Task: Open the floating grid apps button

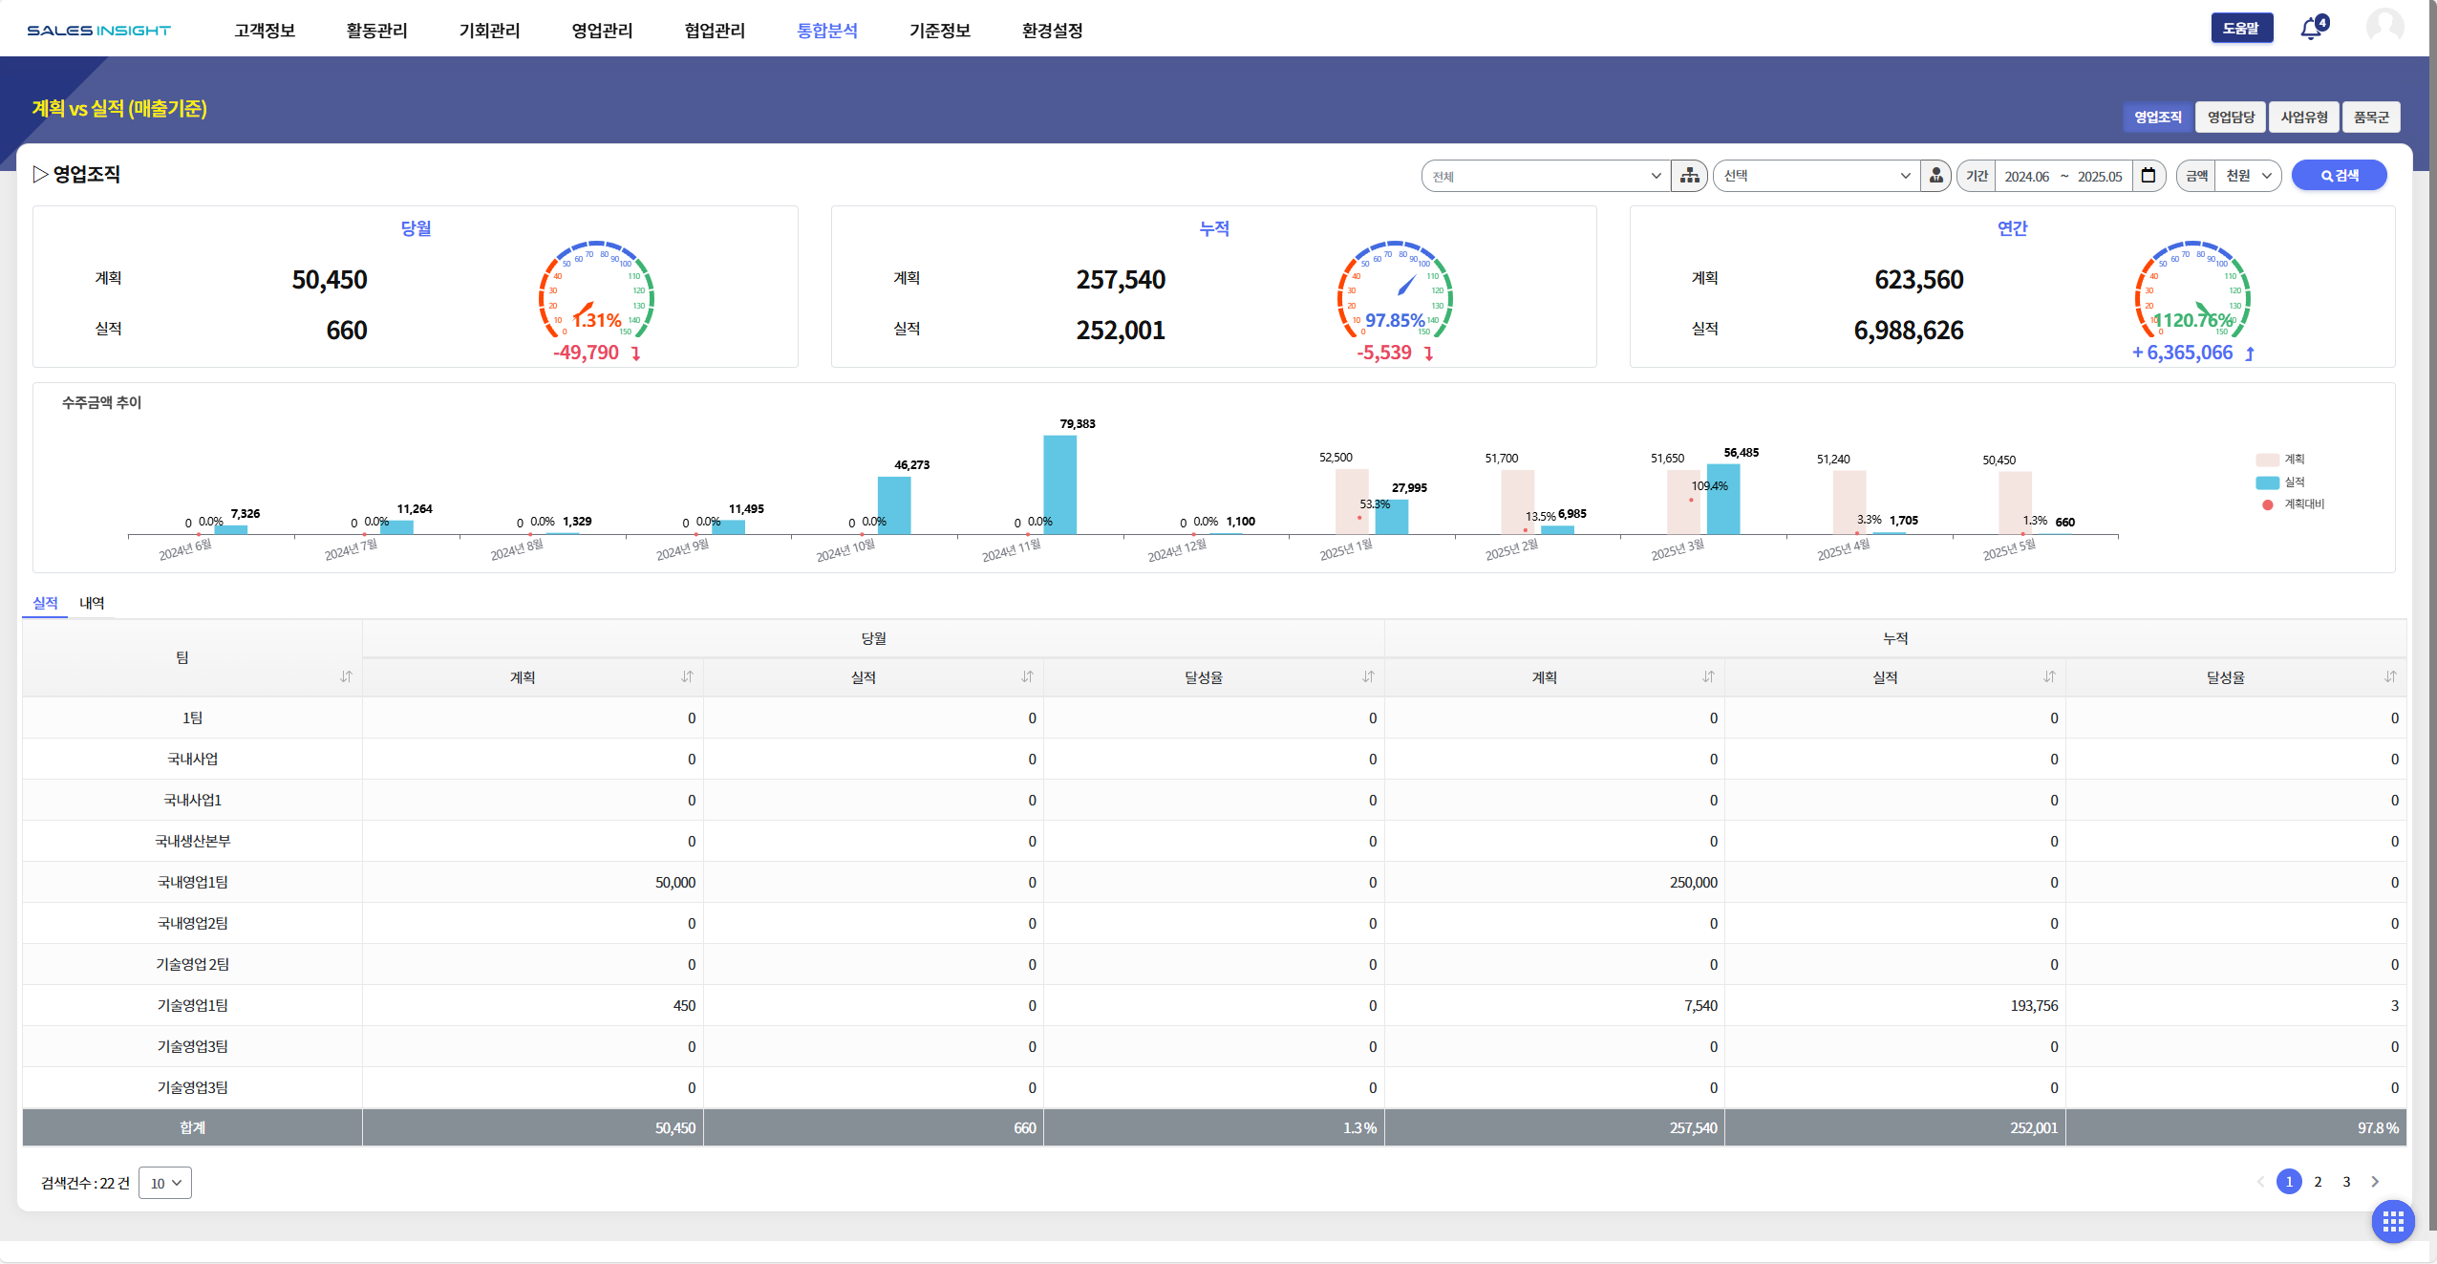Action: coord(2393,1221)
